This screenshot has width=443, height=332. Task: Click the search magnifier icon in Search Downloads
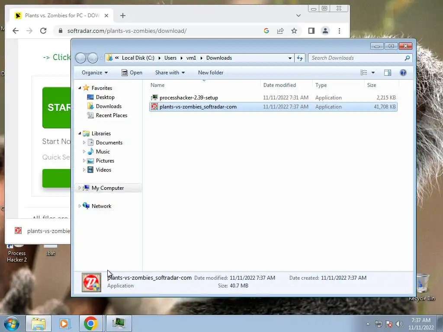pyautogui.click(x=407, y=58)
